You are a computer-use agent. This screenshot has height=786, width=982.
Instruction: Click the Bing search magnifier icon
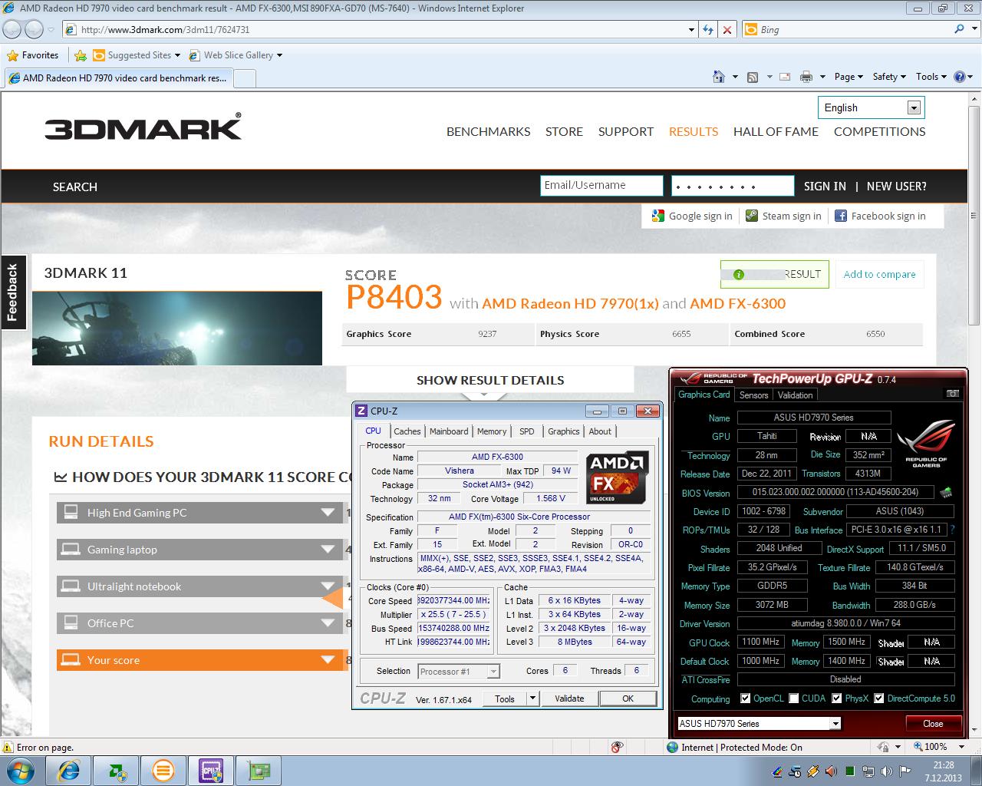tap(960, 29)
